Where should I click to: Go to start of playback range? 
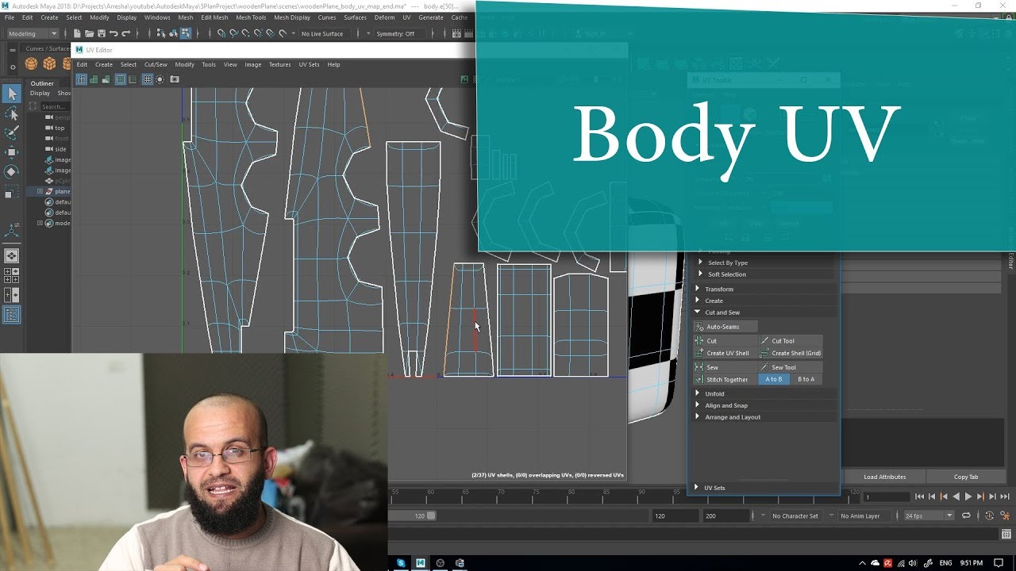pyautogui.click(x=919, y=496)
